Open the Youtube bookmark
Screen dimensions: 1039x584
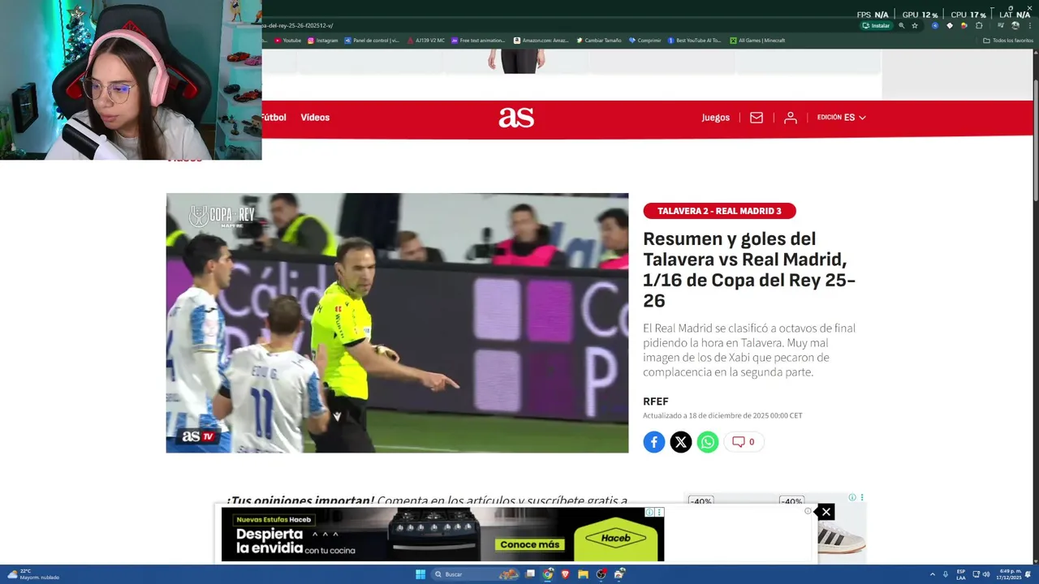coord(287,41)
